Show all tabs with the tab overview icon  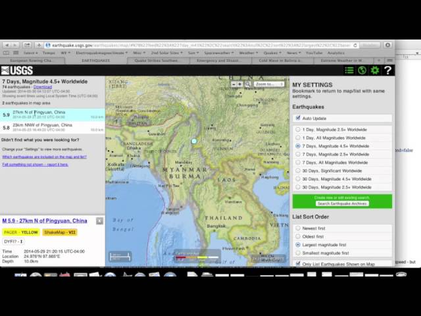[389, 61]
